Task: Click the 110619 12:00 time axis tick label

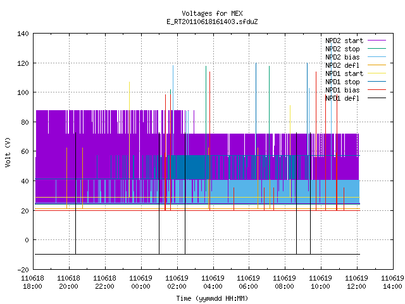Action: [356, 282]
